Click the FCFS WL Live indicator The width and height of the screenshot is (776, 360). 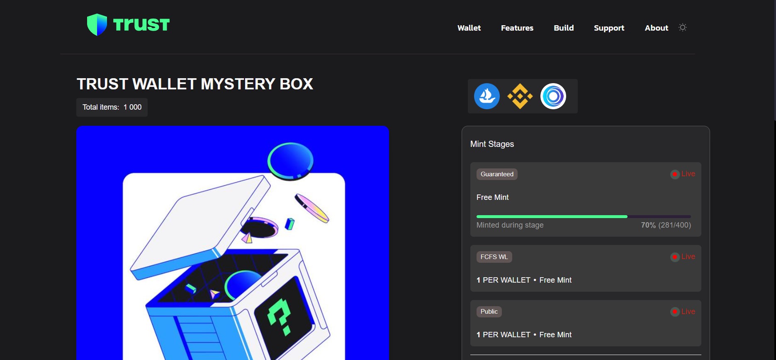[x=683, y=257]
